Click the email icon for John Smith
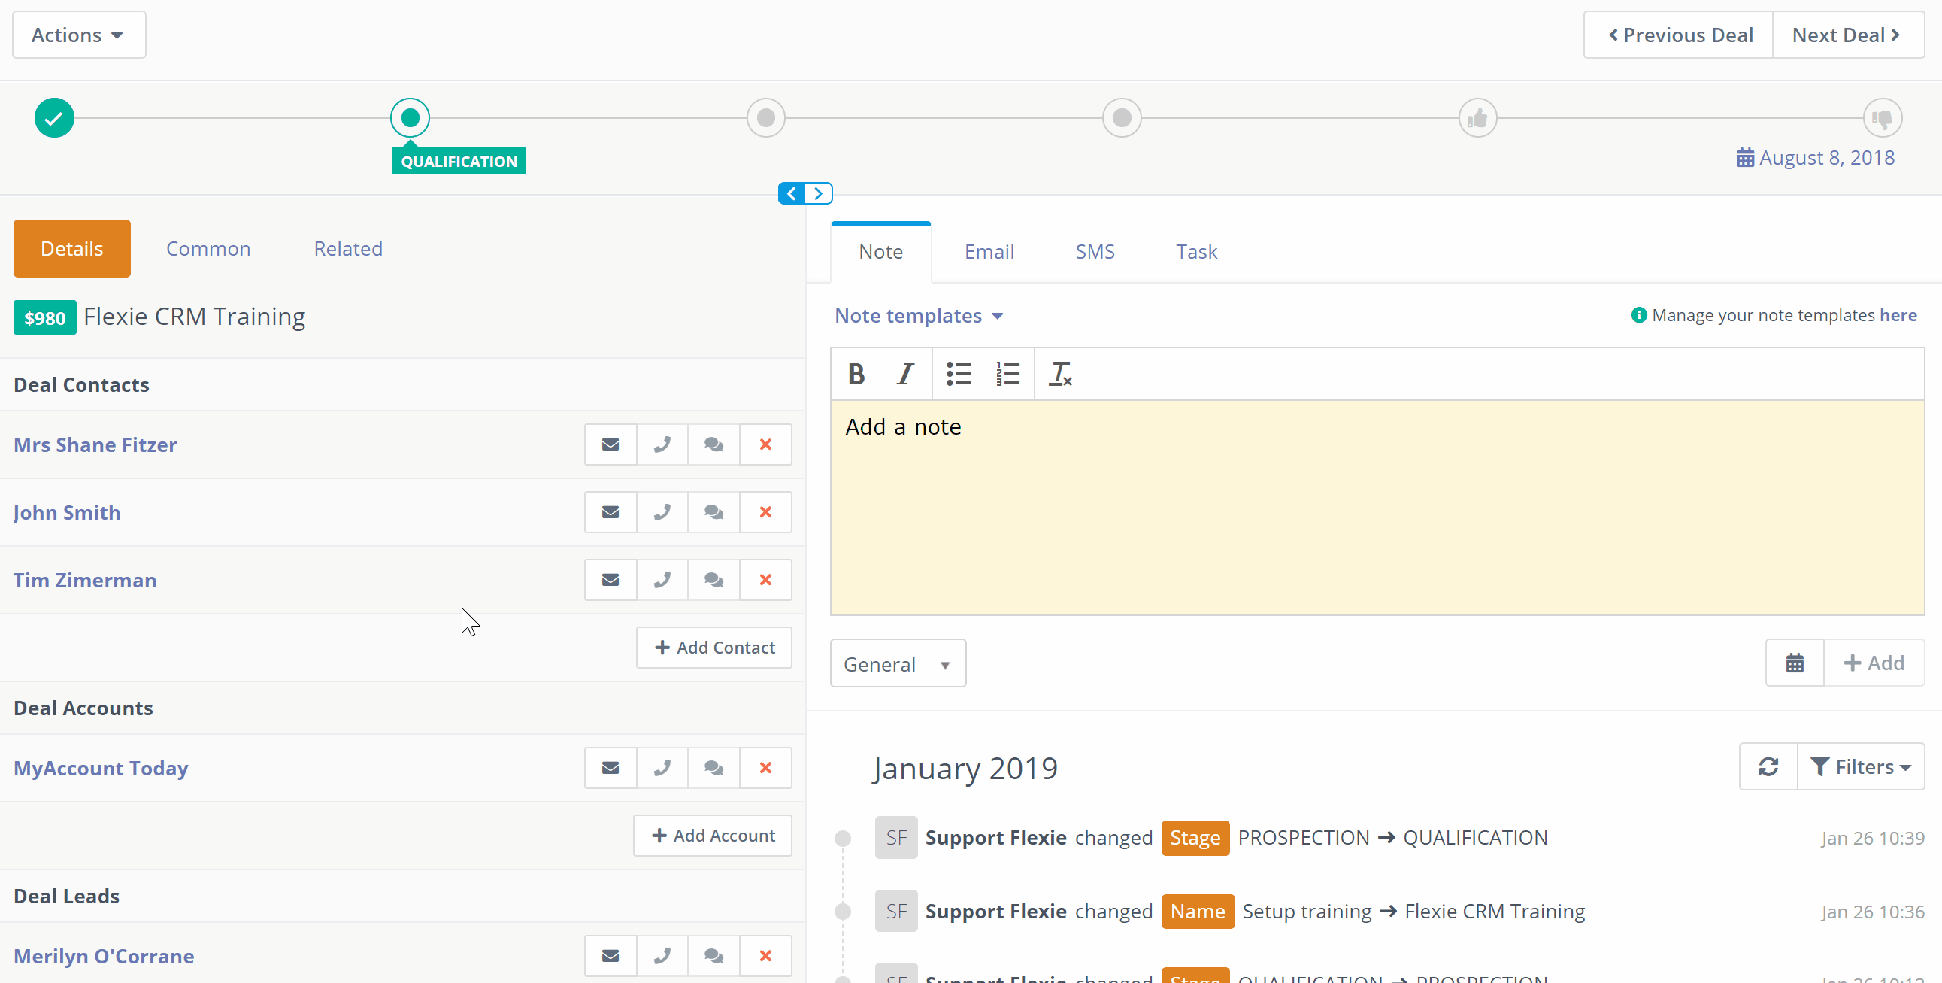 click(610, 511)
